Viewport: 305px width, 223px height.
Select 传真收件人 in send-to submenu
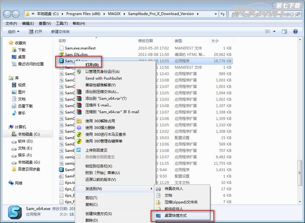[182, 189]
